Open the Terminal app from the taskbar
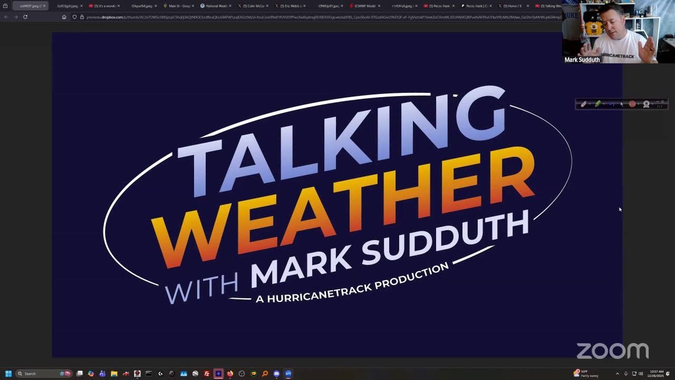675x380 pixels. tap(149, 374)
